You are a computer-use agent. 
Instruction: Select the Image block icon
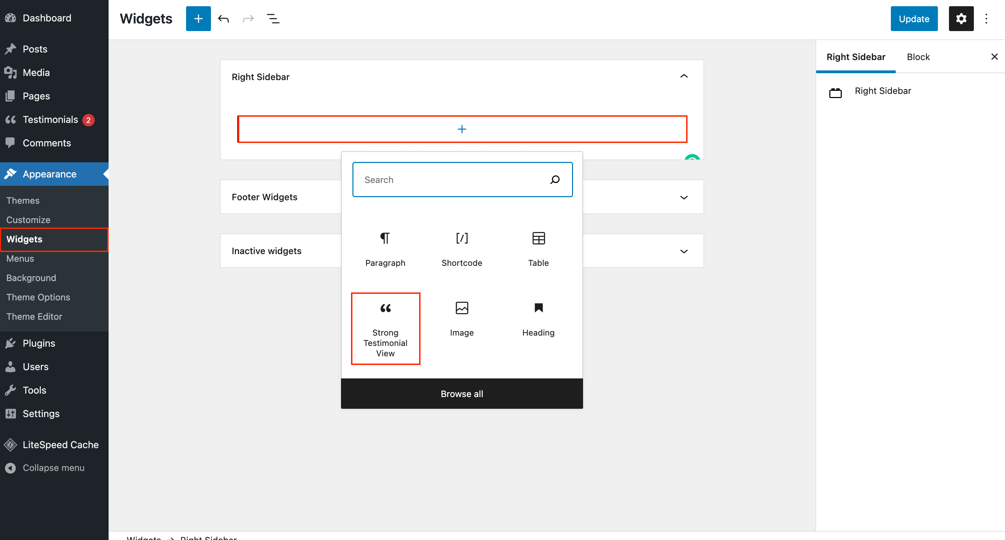(x=462, y=307)
